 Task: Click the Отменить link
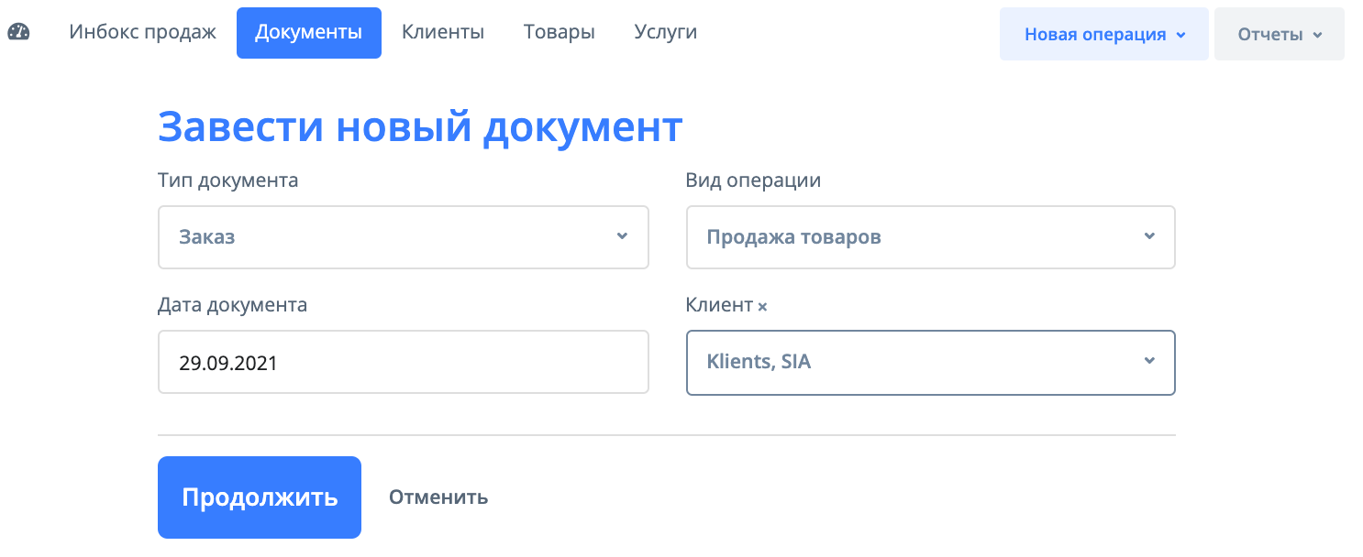point(438,497)
